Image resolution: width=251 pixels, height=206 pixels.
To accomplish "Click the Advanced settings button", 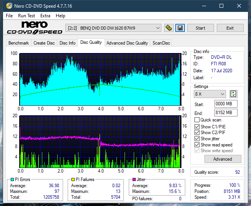I will (x=223, y=159).
